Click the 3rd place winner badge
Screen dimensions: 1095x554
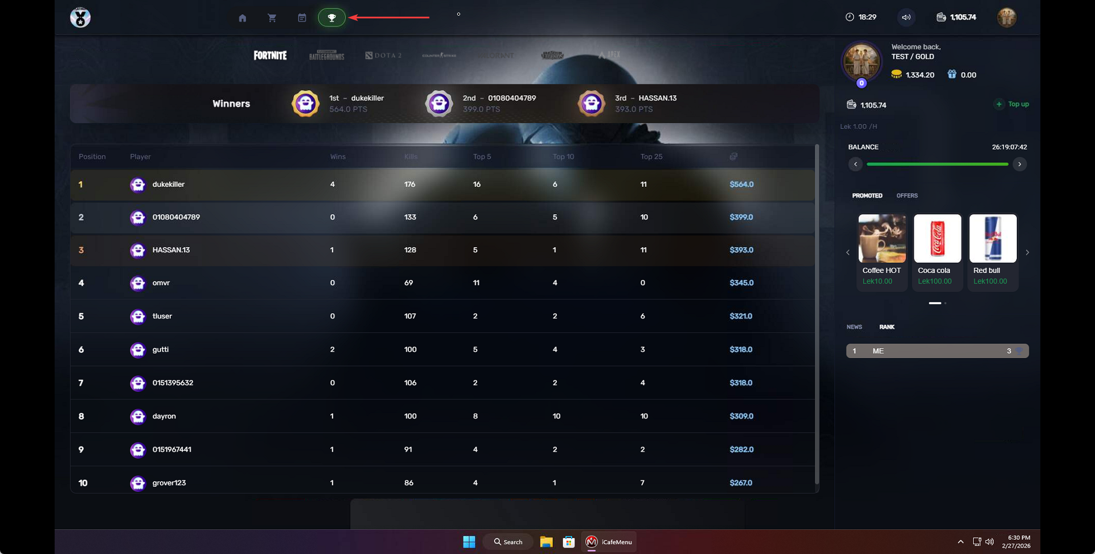click(x=591, y=103)
